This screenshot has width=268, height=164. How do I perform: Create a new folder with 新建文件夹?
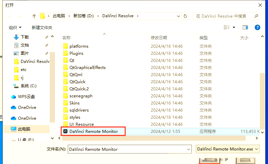tap(42, 27)
